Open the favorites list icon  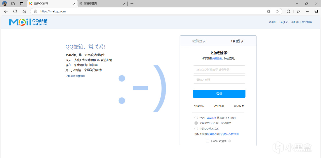298,11
